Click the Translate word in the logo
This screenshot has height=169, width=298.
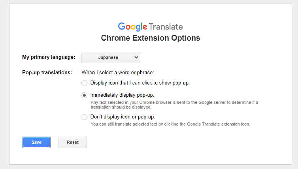click(x=166, y=27)
